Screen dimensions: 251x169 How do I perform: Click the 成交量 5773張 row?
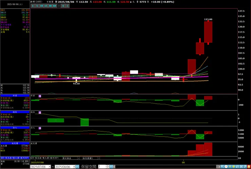coord(15,146)
